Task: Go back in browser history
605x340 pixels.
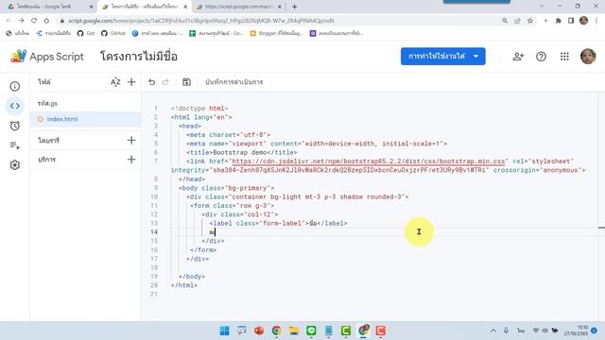Action: [9, 21]
